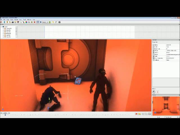Select Light #1 in the scene tree
The image size is (180, 135).
point(8,35)
